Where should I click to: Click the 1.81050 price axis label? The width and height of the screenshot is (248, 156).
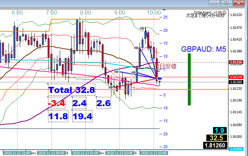tap(236, 137)
